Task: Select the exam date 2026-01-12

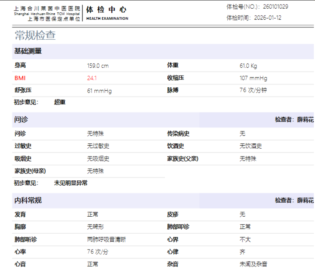Action: pyautogui.click(x=267, y=18)
